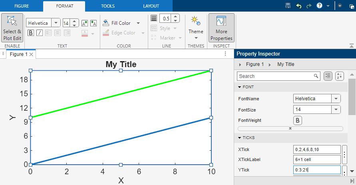Sort properties alphabetically with A-Z icon
356x185 pixels.
(x=339, y=76)
